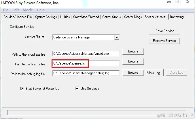Open the Edit menu
Screen dimensions: 195x119
(x=16, y=10)
